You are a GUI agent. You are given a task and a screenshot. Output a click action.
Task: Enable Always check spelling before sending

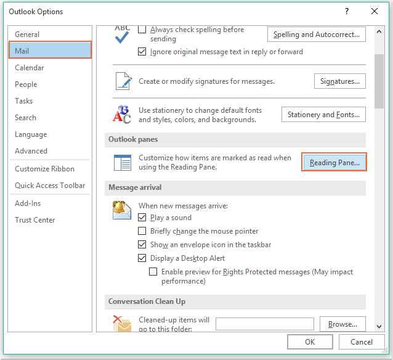(x=142, y=30)
